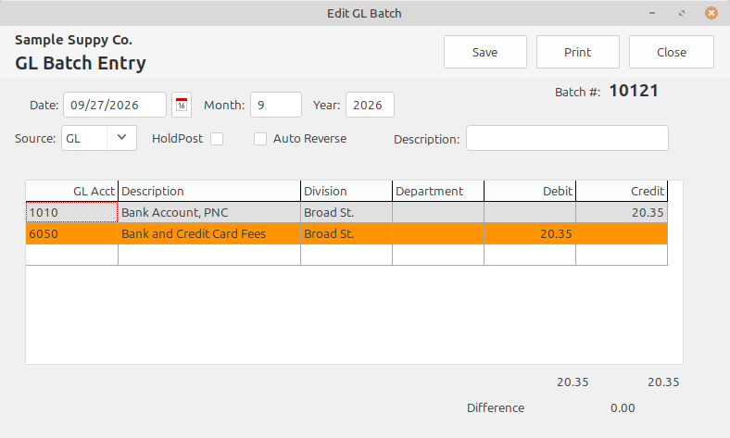Click the blank Credit cell in the new row
Image resolution: width=730 pixels, height=438 pixels.
click(622, 255)
